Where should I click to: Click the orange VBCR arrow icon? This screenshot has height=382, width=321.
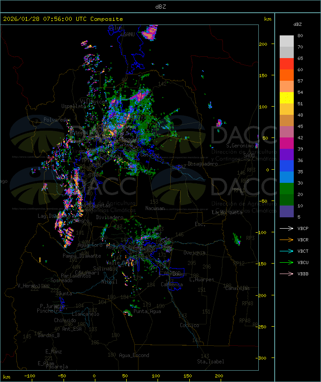286,240
